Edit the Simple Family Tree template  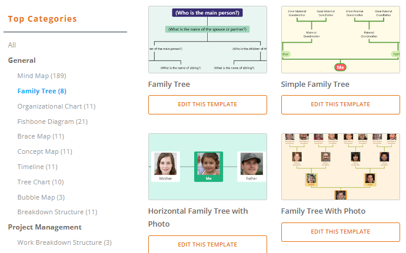click(341, 104)
